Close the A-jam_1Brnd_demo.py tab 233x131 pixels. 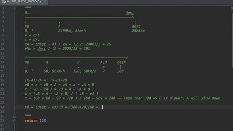[44, 1]
